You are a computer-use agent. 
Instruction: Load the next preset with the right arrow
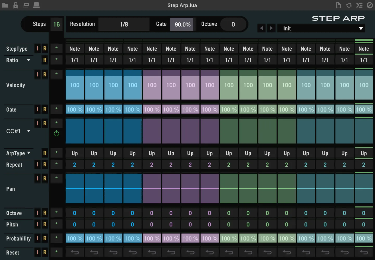pos(271,28)
